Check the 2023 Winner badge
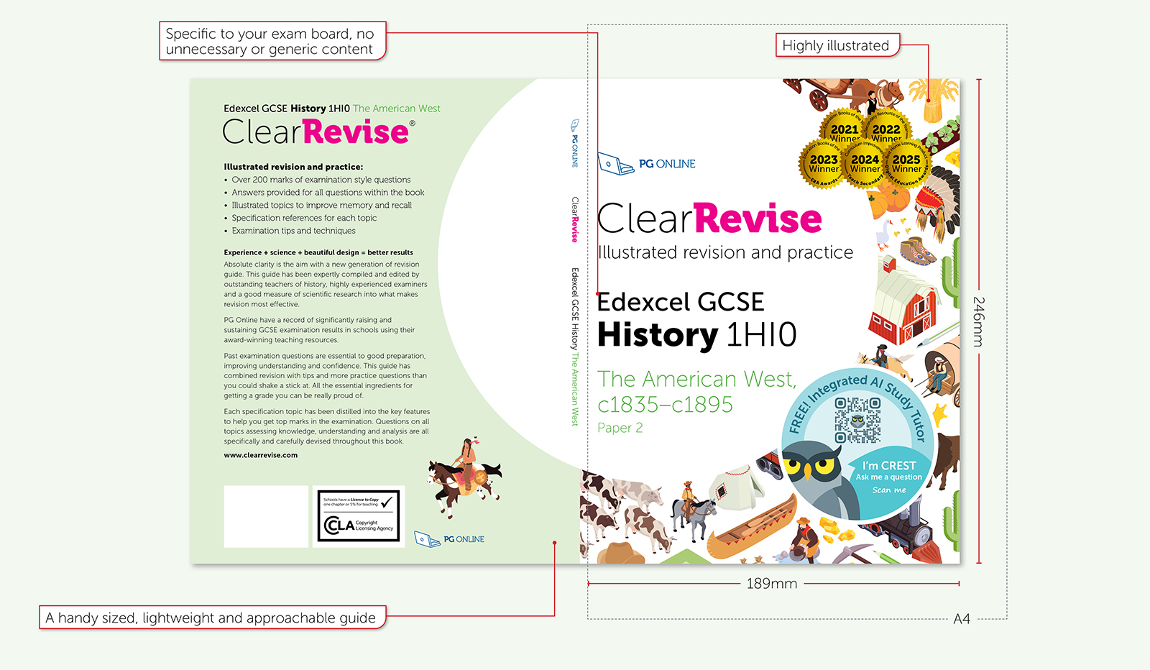Image resolution: width=1150 pixels, height=670 pixels. (824, 163)
